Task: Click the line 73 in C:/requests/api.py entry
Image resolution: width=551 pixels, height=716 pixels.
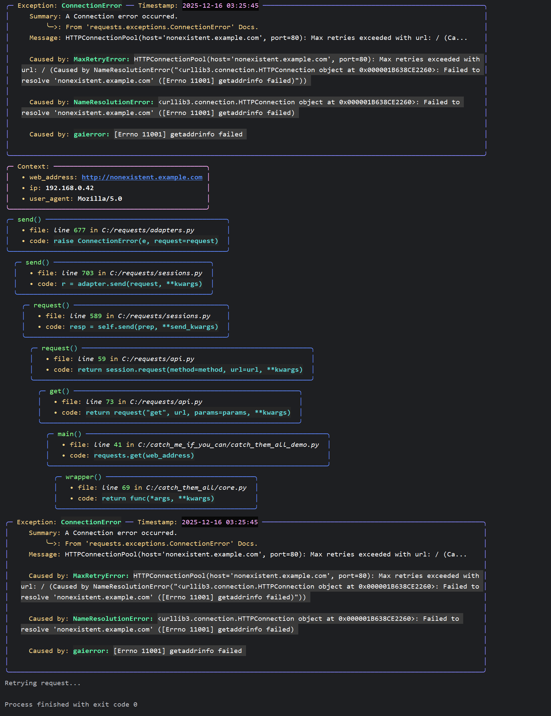Action: 144,402
